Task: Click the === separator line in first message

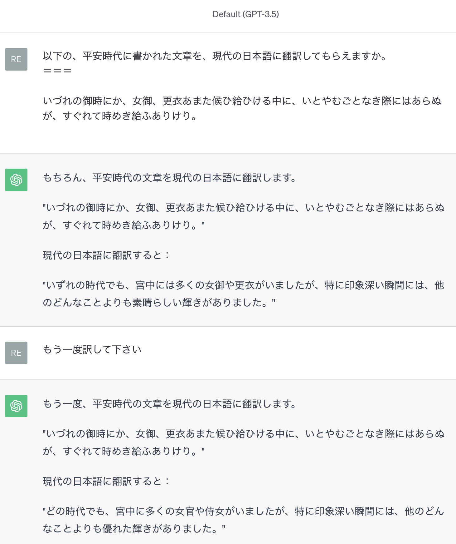Action: (x=57, y=71)
